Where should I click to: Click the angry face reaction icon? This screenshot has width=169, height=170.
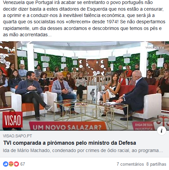click(x=11, y=164)
